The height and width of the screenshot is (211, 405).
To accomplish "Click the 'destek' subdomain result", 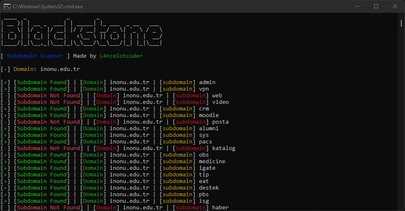I will [208, 188].
